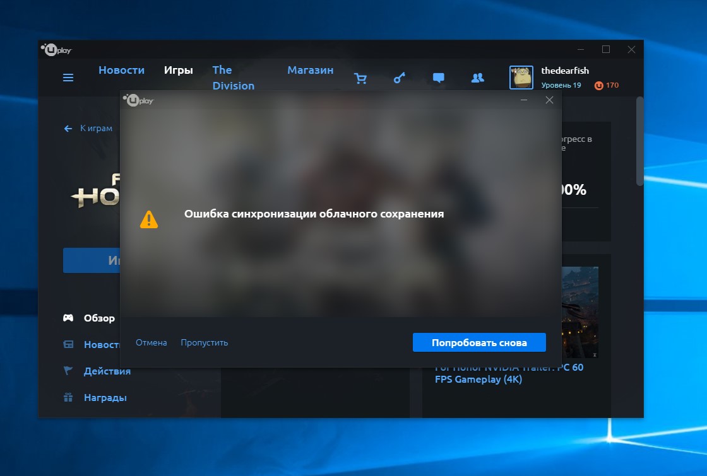
Task: Maximize the main Uplay window
Action: click(x=606, y=50)
